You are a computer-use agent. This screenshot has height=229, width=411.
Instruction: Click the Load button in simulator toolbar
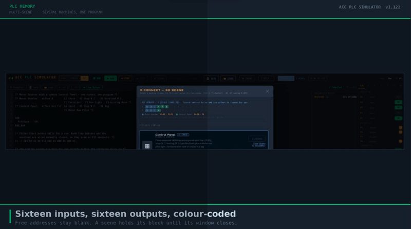(x=228, y=79)
